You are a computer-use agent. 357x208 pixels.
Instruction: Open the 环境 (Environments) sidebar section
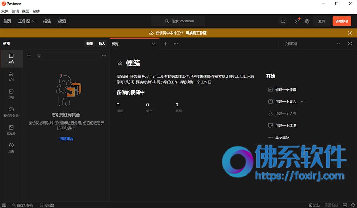(11, 94)
